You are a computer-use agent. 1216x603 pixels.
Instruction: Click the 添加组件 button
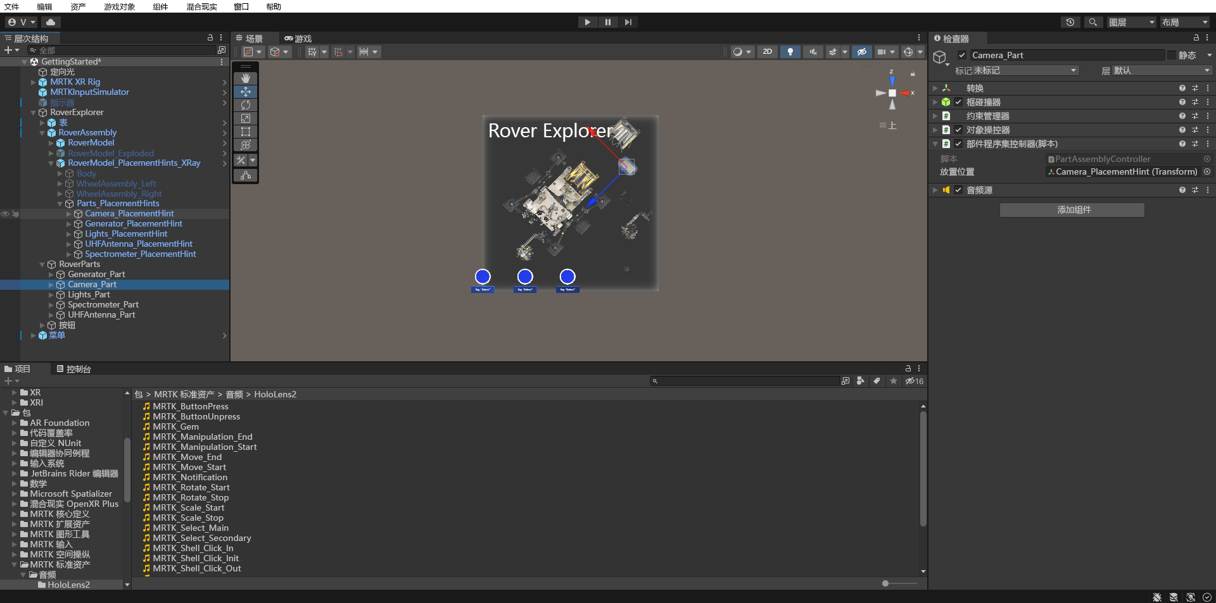tap(1072, 209)
